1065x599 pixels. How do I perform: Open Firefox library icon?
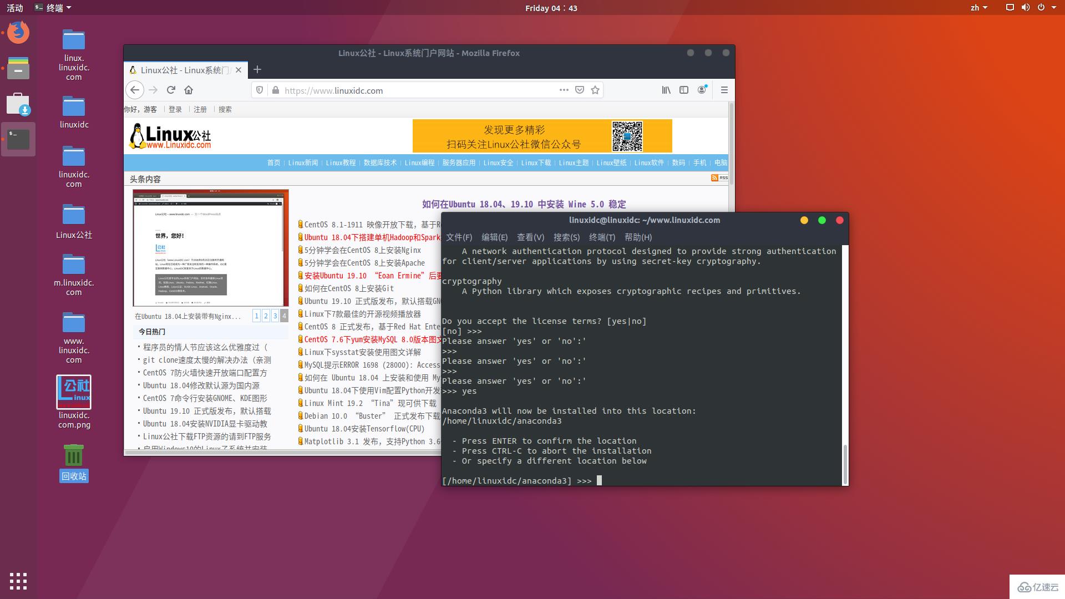coord(666,90)
